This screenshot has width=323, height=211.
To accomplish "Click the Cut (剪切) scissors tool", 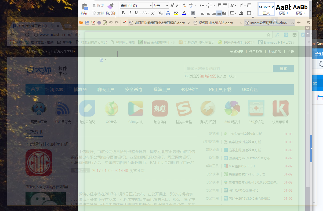I will coord(98,5).
